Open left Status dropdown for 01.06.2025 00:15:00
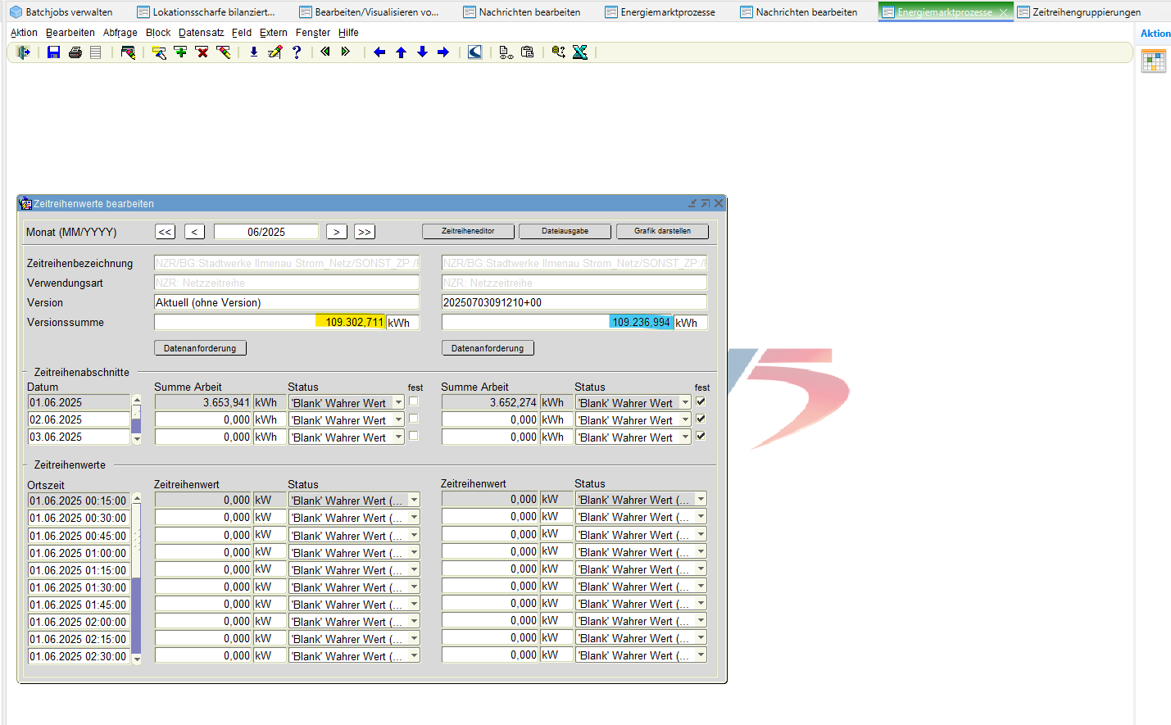 coord(414,501)
